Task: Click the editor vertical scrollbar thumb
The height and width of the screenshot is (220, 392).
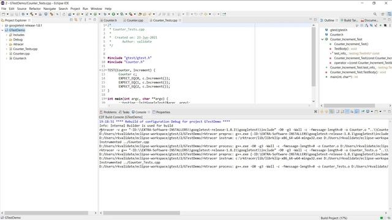Action: [314, 57]
